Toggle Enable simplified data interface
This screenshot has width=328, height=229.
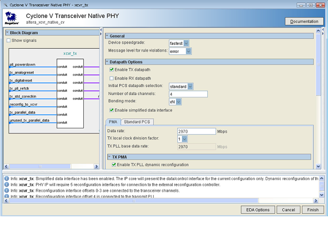[x=111, y=110]
